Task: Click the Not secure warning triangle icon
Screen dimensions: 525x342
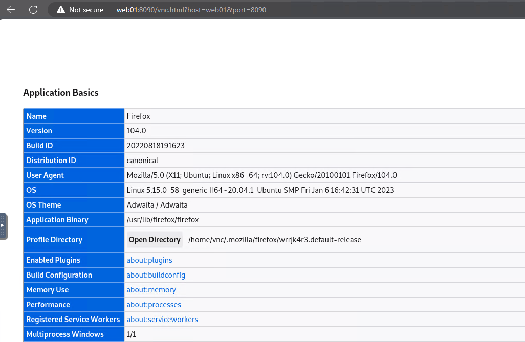Action: click(61, 10)
